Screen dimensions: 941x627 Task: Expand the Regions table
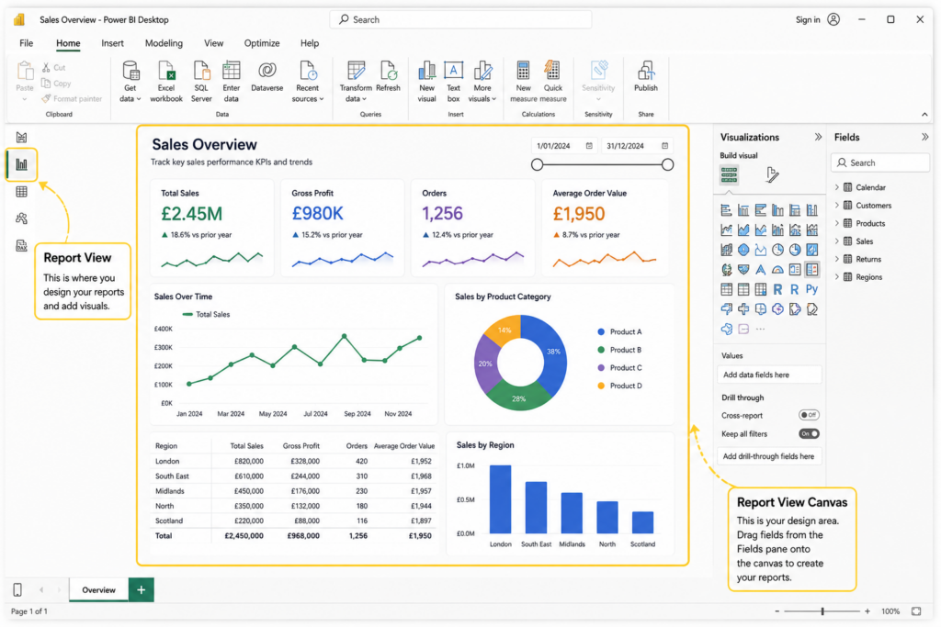(837, 277)
